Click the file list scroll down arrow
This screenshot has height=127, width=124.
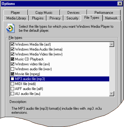[112, 94]
